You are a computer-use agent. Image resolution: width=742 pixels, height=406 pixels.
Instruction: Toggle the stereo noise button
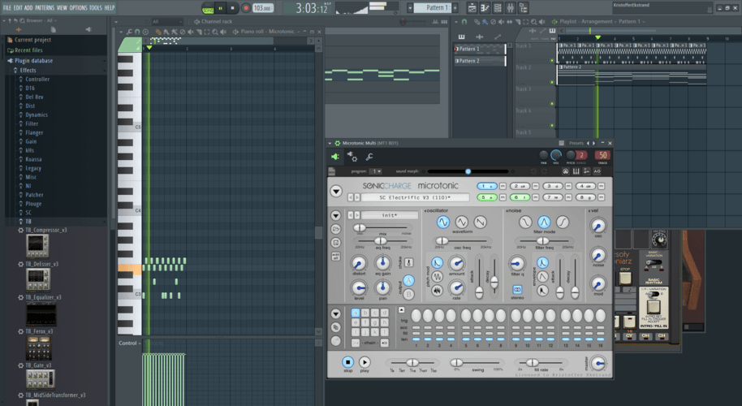(x=517, y=289)
